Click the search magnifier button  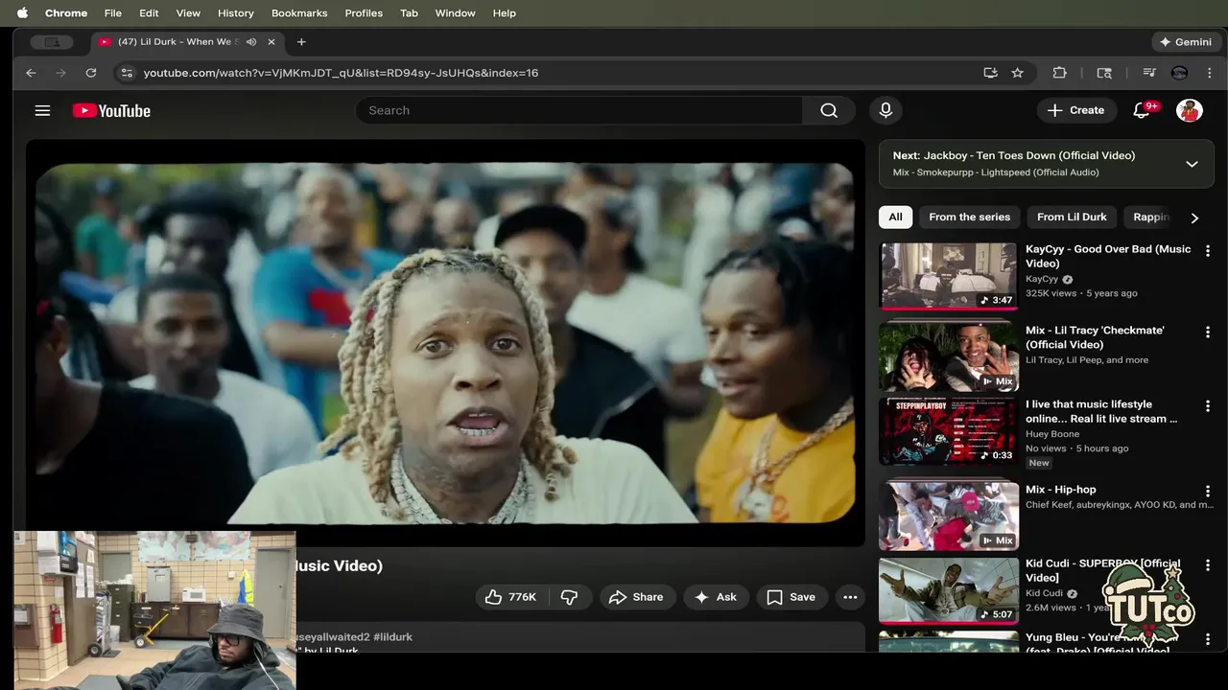coord(829,110)
